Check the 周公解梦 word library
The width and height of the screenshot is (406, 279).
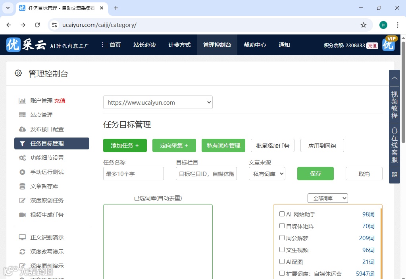(x=282, y=238)
